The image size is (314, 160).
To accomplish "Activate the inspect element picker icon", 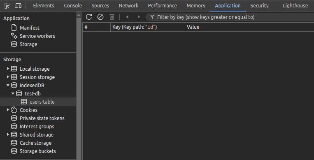I will click(7, 6).
